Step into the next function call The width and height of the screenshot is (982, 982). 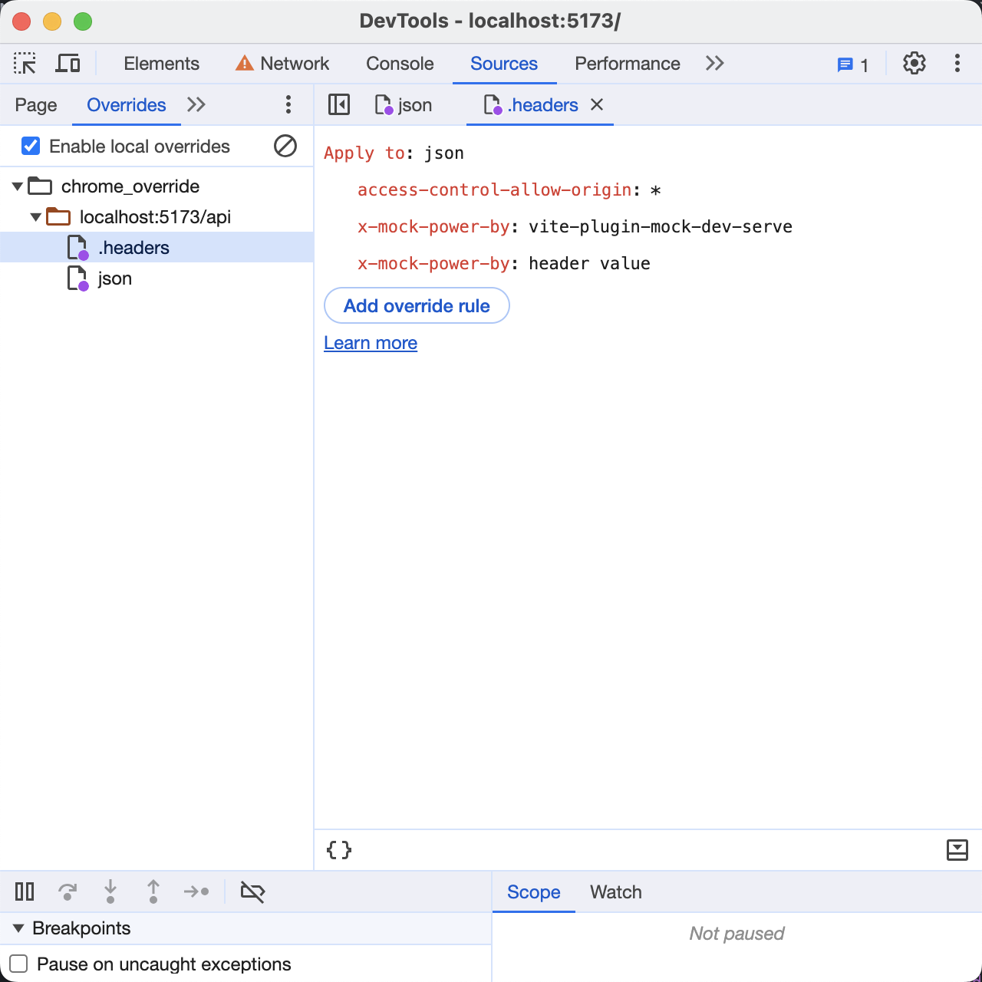(110, 891)
